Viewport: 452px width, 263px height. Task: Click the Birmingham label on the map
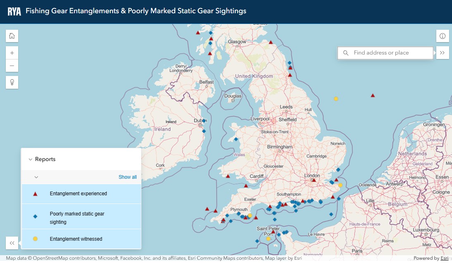(x=280, y=147)
